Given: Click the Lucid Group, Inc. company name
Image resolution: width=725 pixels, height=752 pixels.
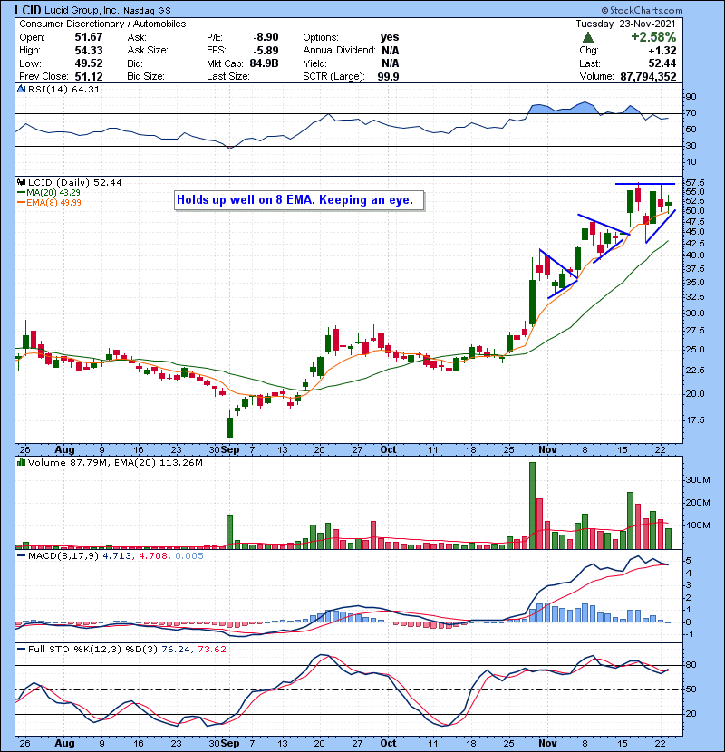Looking at the screenshot, I should [x=81, y=10].
